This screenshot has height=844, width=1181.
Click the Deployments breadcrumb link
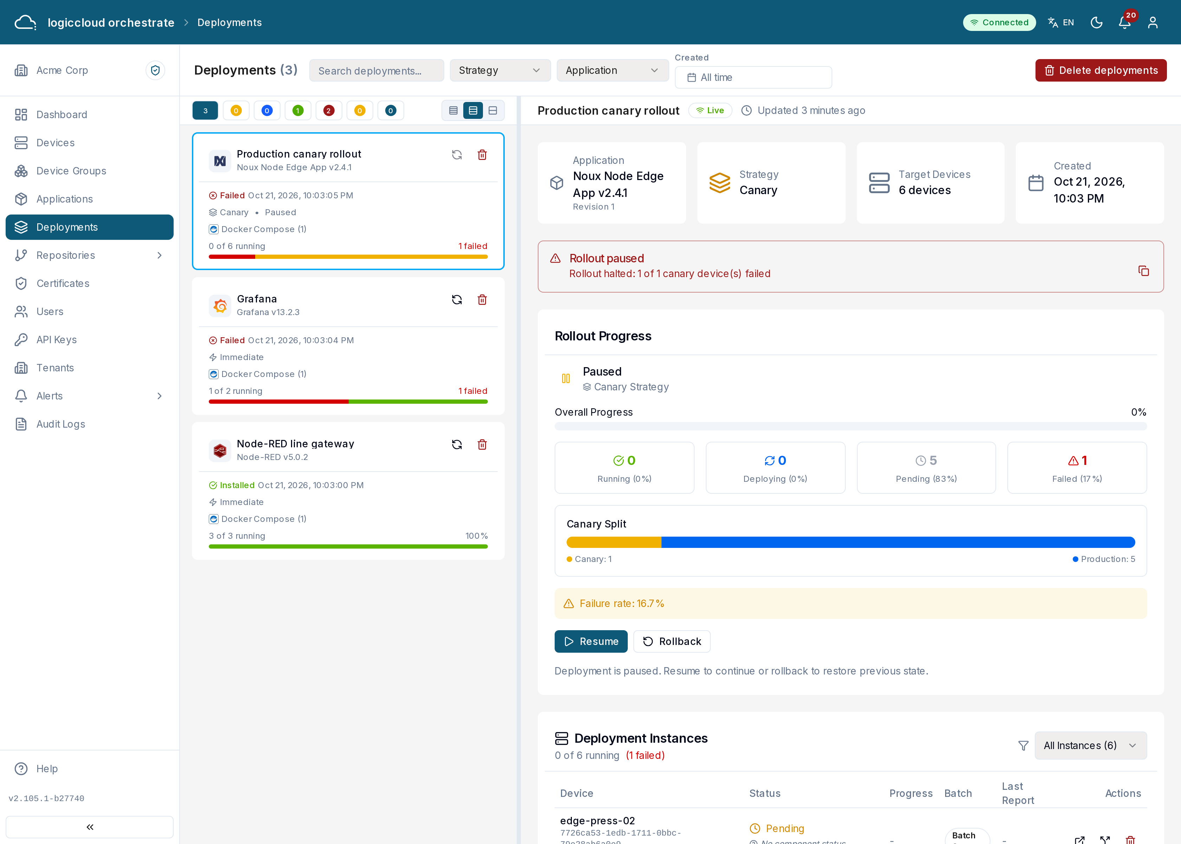230,23
